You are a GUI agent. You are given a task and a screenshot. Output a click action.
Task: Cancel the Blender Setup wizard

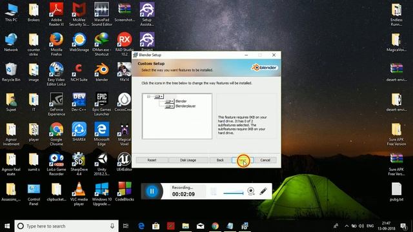265,160
